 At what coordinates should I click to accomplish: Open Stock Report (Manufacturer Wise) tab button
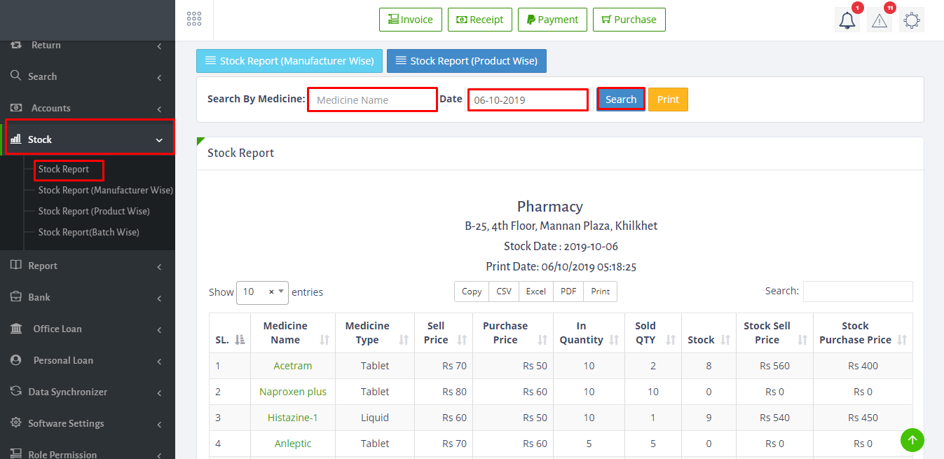pos(289,61)
